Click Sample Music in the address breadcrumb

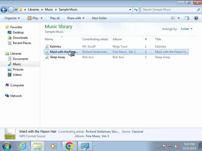pyautogui.click(x=68, y=10)
